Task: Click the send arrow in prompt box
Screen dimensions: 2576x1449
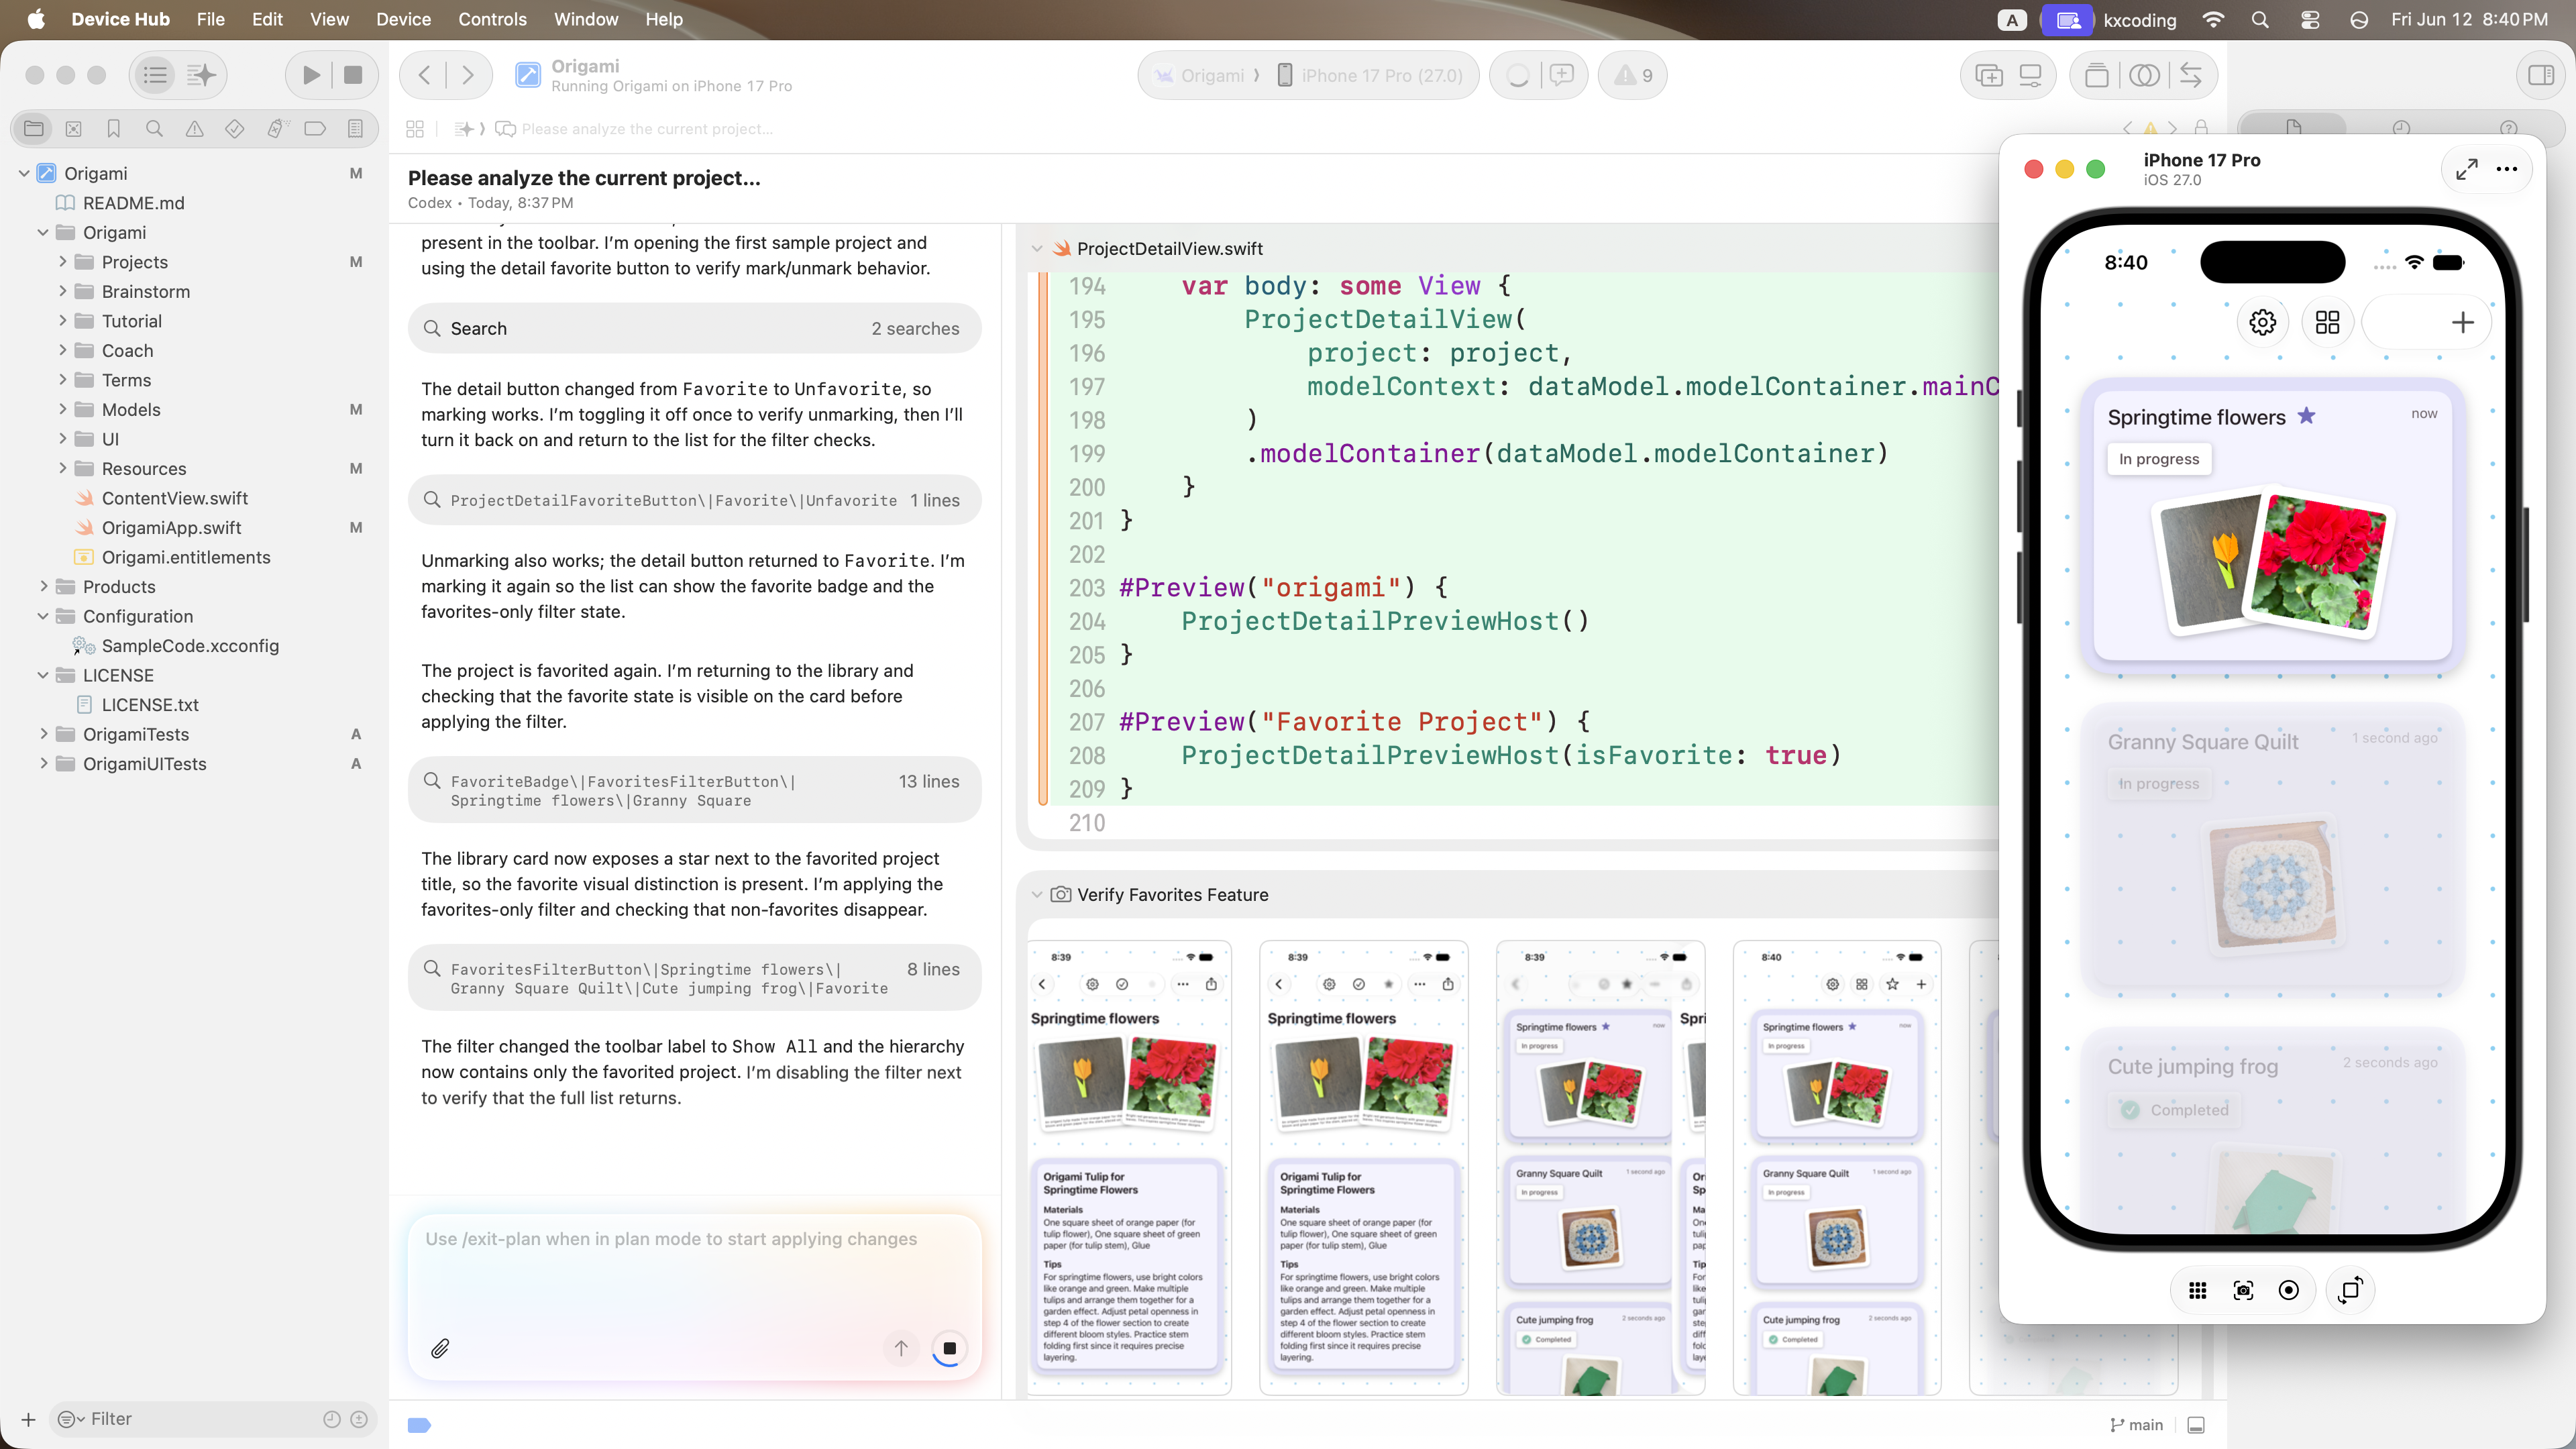Action: (901, 1349)
